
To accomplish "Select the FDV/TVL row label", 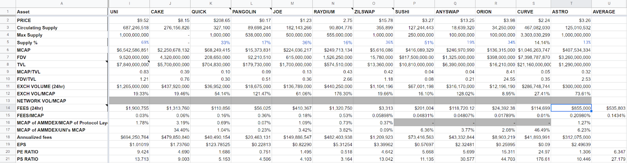I will [x=62, y=79].
